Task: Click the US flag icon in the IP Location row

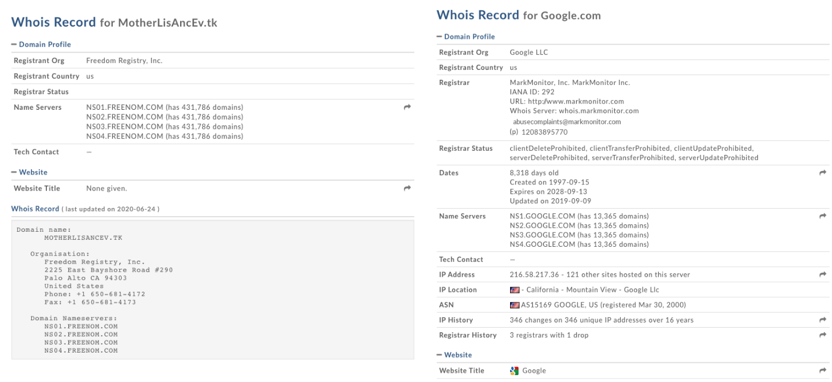Action: [514, 290]
